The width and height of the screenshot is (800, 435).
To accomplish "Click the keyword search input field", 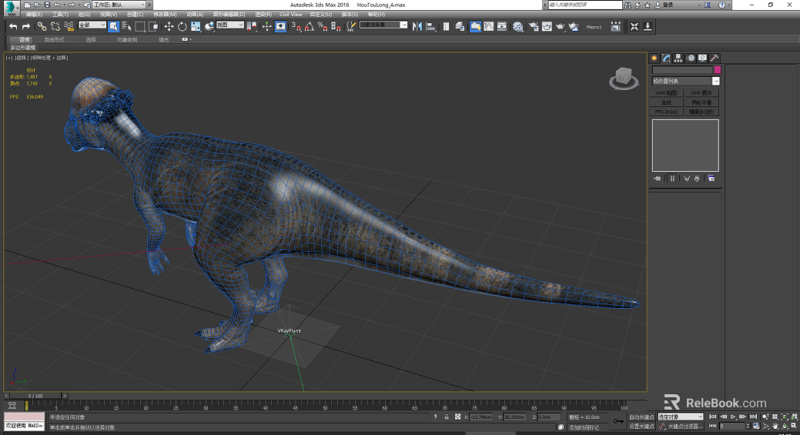I will (585, 5).
